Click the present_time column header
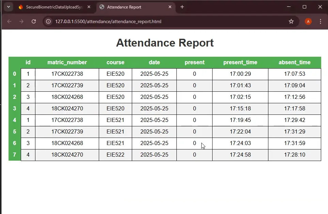 pos(240,62)
